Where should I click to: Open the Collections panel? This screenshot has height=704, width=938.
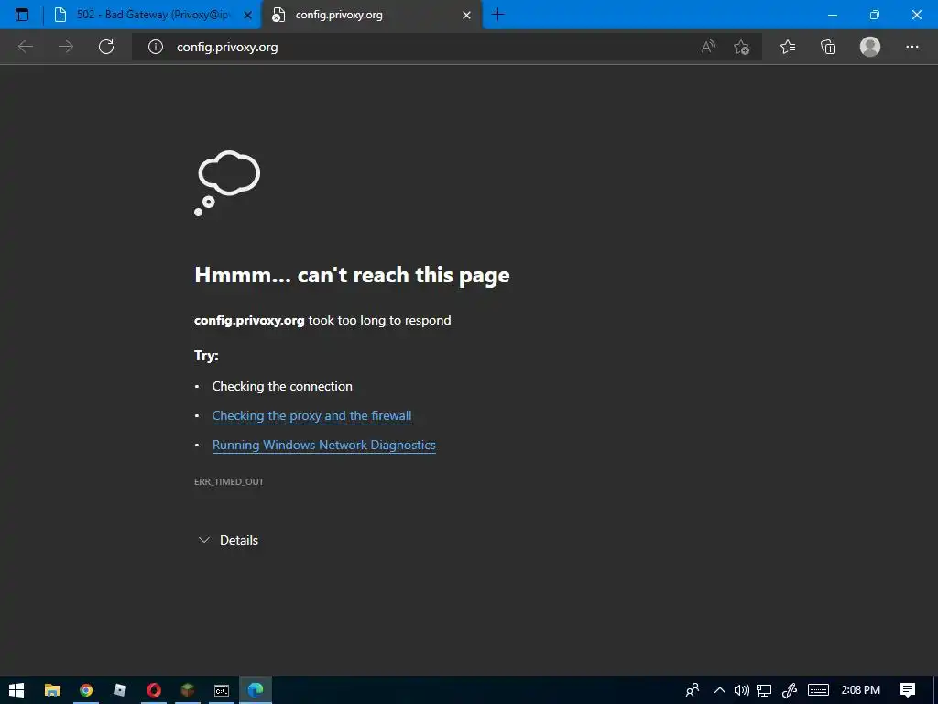click(828, 47)
